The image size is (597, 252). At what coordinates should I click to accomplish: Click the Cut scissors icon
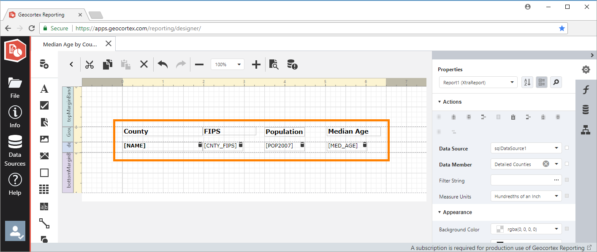point(89,64)
